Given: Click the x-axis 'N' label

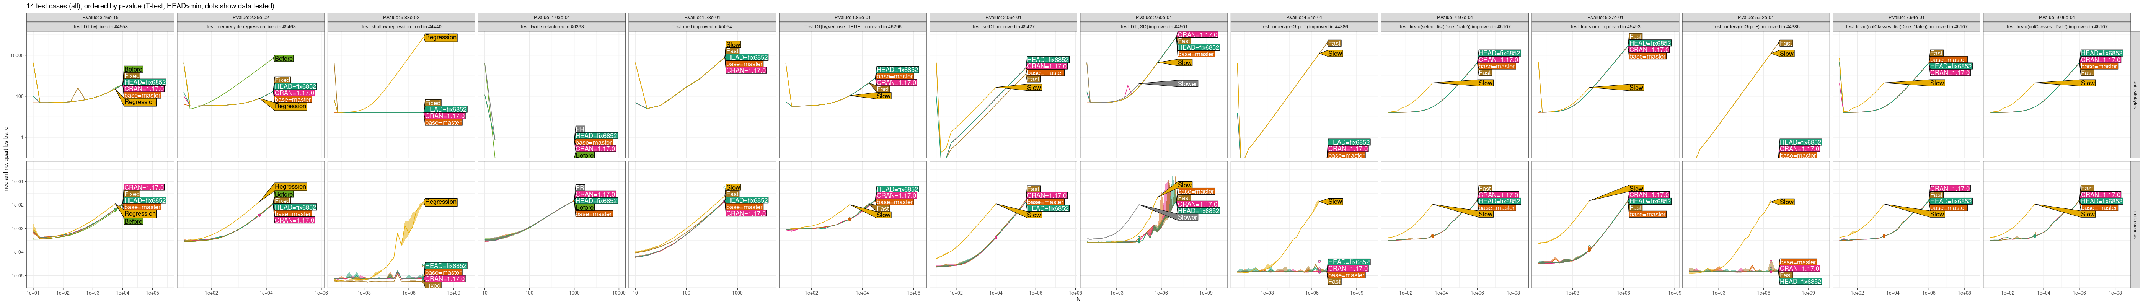Looking at the screenshot, I should 1078,299.
